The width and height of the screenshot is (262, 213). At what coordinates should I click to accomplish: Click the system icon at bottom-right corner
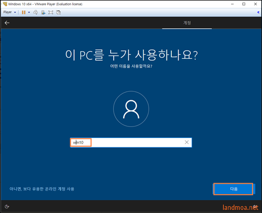click(255, 207)
